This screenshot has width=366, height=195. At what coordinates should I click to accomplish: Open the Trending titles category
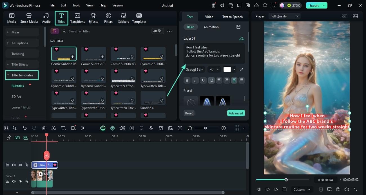22,54
